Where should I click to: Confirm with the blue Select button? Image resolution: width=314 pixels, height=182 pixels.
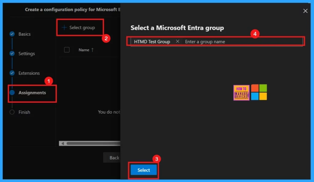pyautogui.click(x=144, y=170)
